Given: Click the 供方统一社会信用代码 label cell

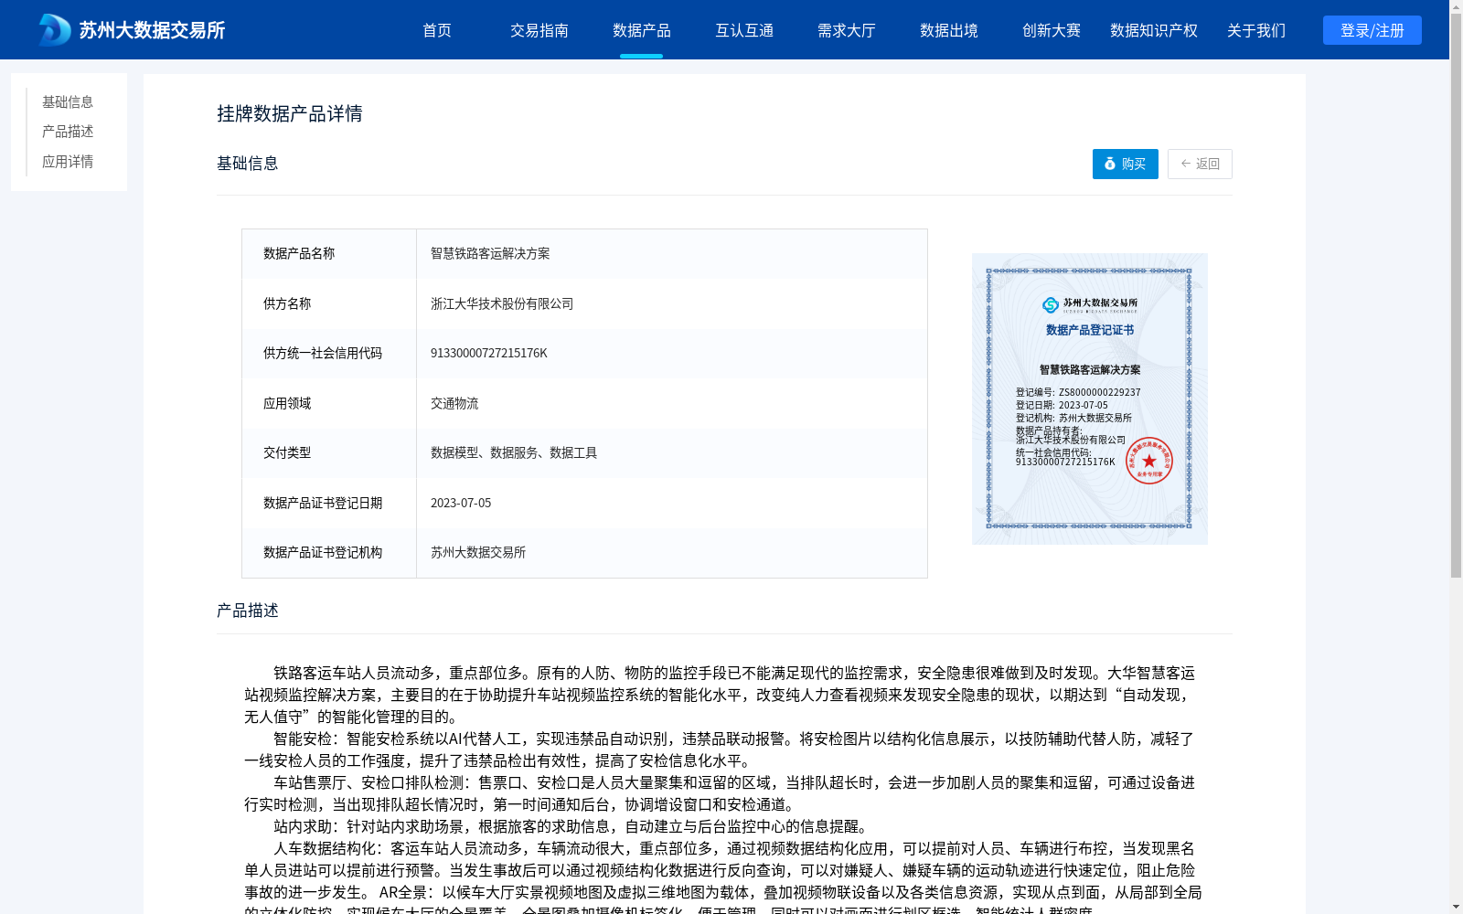Looking at the screenshot, I should pyautogui.click(x=329, y=353).
